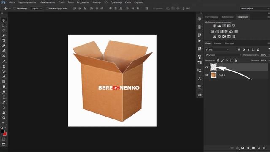Select the Eyedropper tool
This screenshot has width=270, height=152.
pos(4,46)
